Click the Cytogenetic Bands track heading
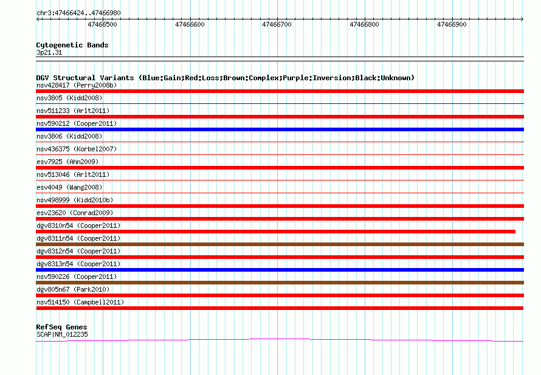 click(x=72, y=45)
